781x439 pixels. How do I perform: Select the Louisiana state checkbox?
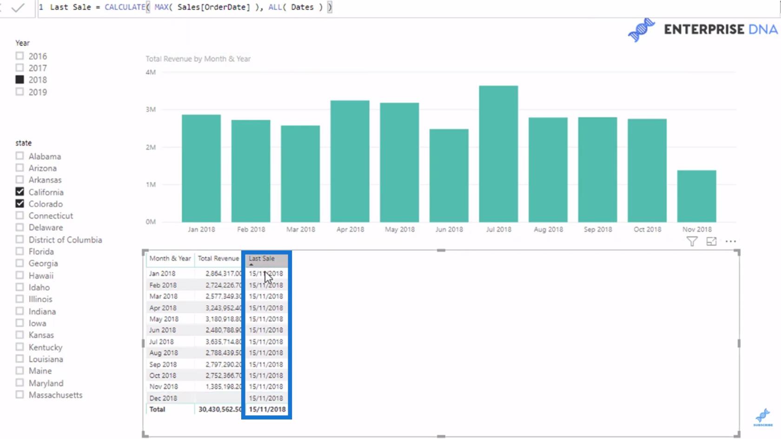point(20,359)
